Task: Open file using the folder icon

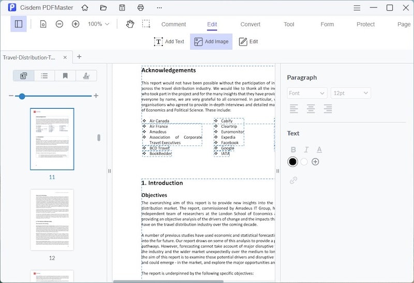Action: pyautogui.click(x=103, y=8)
